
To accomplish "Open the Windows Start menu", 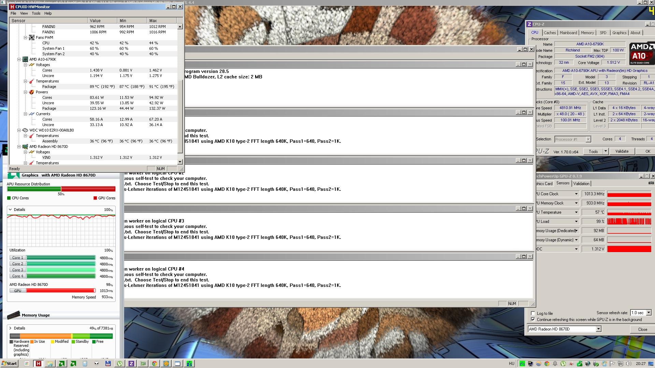I will click(9, 364).
